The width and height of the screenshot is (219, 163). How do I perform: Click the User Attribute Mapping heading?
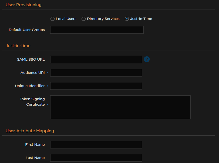[30, 131]
